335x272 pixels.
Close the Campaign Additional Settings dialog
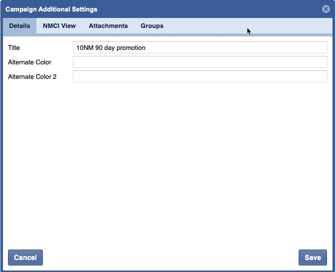tap(326, 9)
